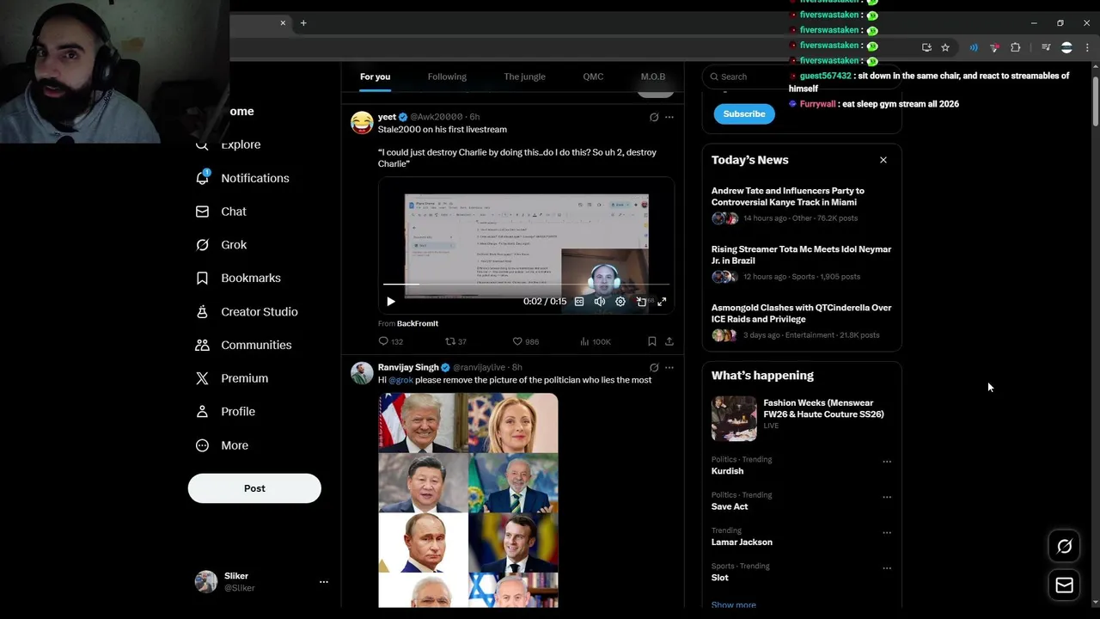Viewport: 1100px width, 619px height.
Task: Toggle picture-in-picture on video
Action: [x=641, y=302]
